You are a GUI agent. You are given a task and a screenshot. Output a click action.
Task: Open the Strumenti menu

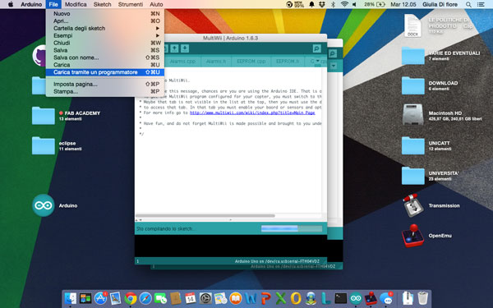click(130, 4)
